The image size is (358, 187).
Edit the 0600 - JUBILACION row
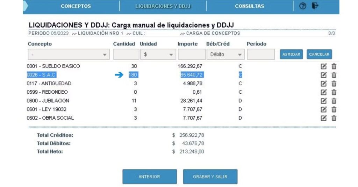pos(324,101)
